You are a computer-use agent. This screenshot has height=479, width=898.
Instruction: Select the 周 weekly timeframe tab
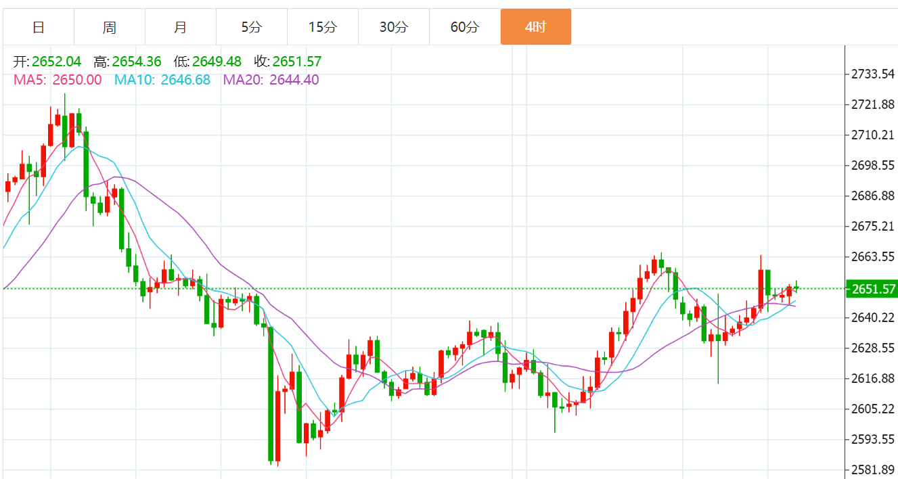pos(110,27)
